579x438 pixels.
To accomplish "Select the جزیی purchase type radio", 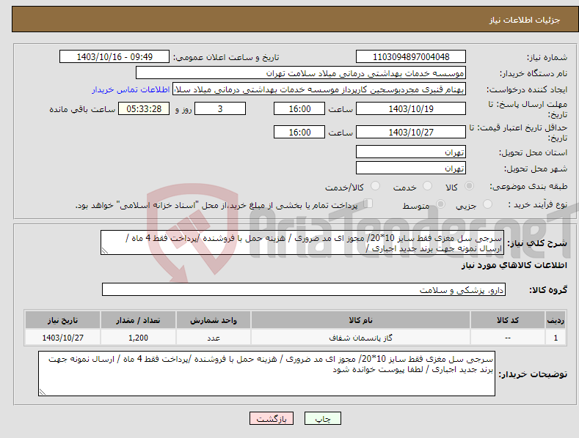I will coord(487,204).
